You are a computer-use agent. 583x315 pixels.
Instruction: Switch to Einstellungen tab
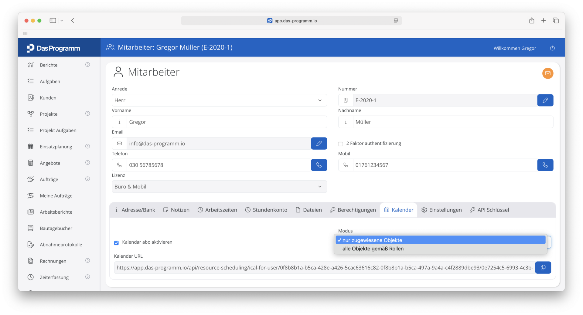(442, 210)
